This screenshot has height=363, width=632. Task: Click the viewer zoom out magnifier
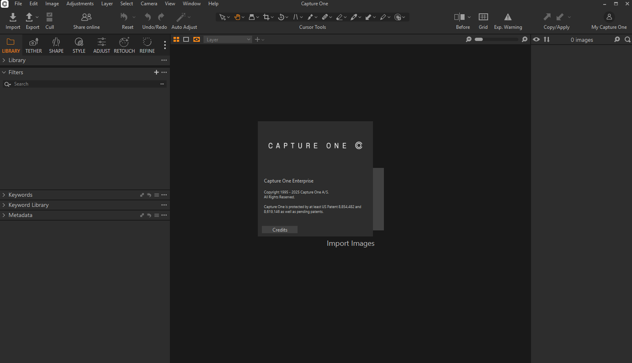point(469,39)
